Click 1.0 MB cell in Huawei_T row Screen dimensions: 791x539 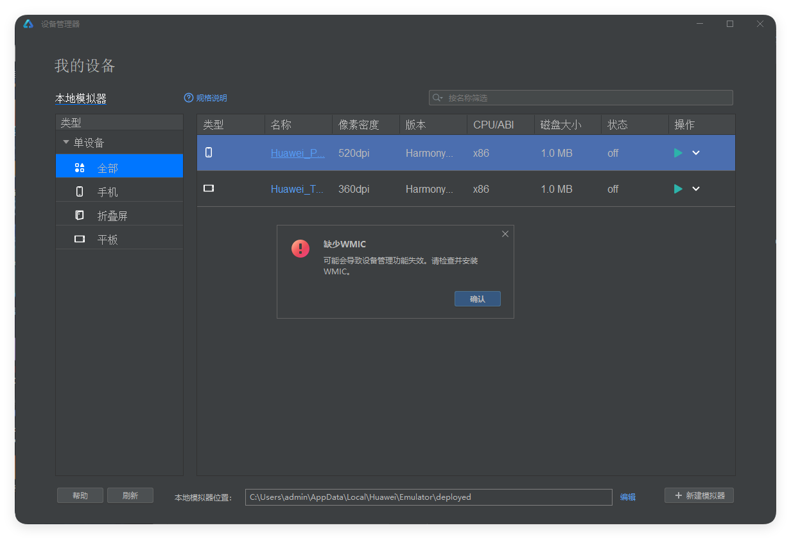click(557, 189)
